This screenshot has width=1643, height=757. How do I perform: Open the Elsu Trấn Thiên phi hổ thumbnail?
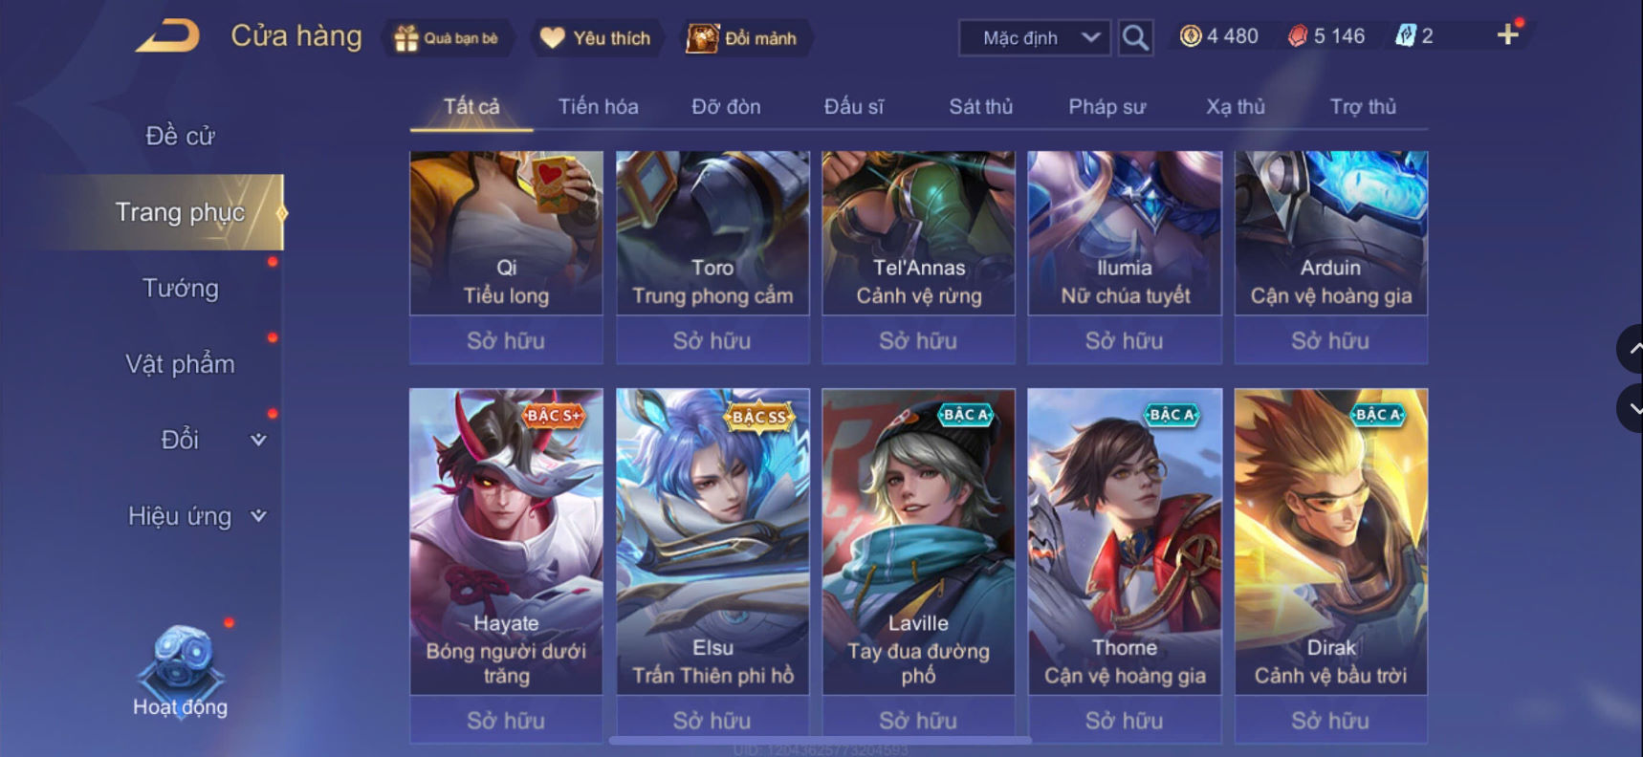pyautogui.click(x=712, y=541)
